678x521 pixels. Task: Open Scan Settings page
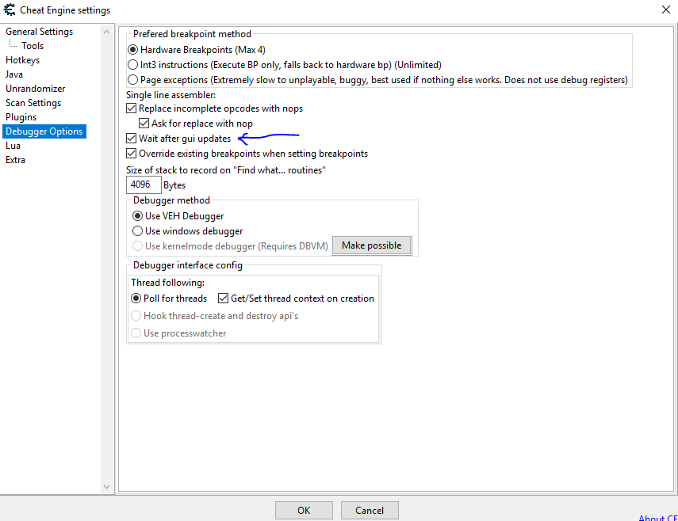(33, 103)
